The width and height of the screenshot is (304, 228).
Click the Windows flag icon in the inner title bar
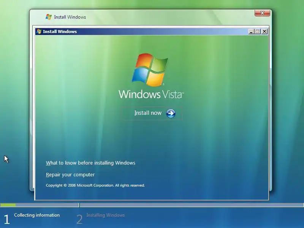pos(39,32)
